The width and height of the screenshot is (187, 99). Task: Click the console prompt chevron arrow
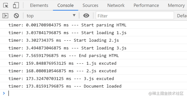click(x=4, y=93)
